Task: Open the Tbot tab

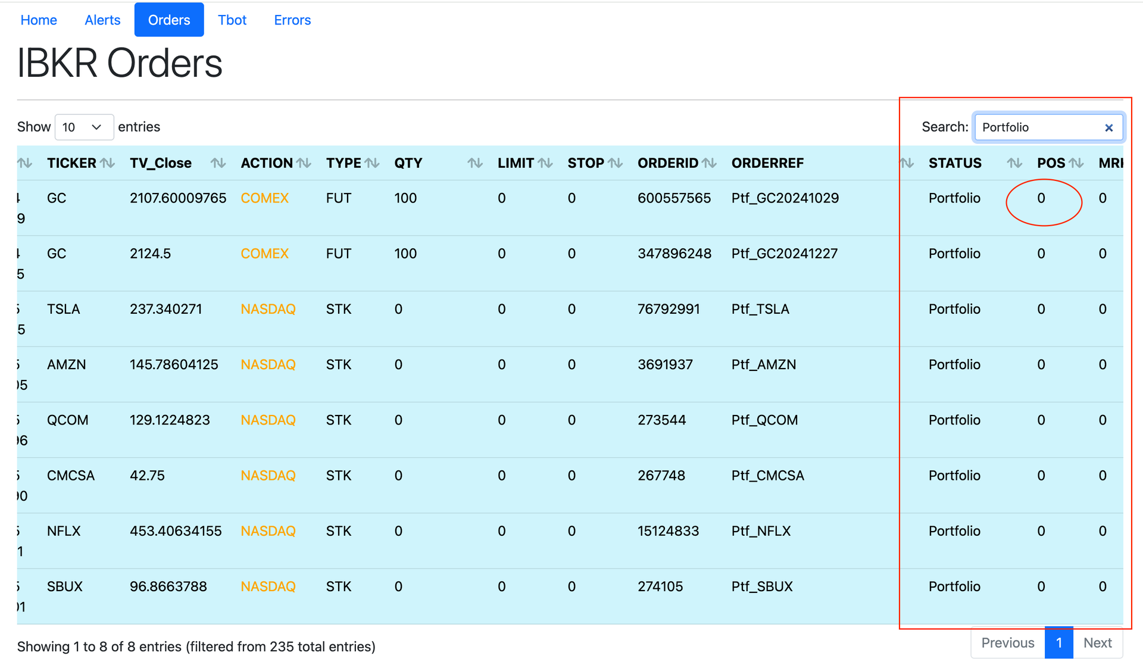Action: (x=232, y=20)
